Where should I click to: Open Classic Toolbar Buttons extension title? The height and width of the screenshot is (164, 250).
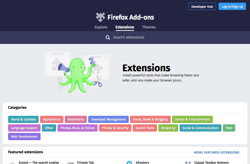(x=211, y=162)
